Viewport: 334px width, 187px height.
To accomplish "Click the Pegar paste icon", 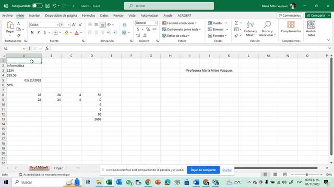I will pos(10,25).
